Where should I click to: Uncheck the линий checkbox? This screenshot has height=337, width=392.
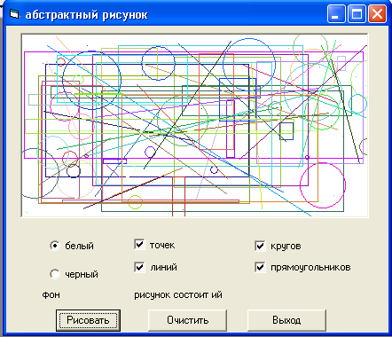tap(139, 267)
